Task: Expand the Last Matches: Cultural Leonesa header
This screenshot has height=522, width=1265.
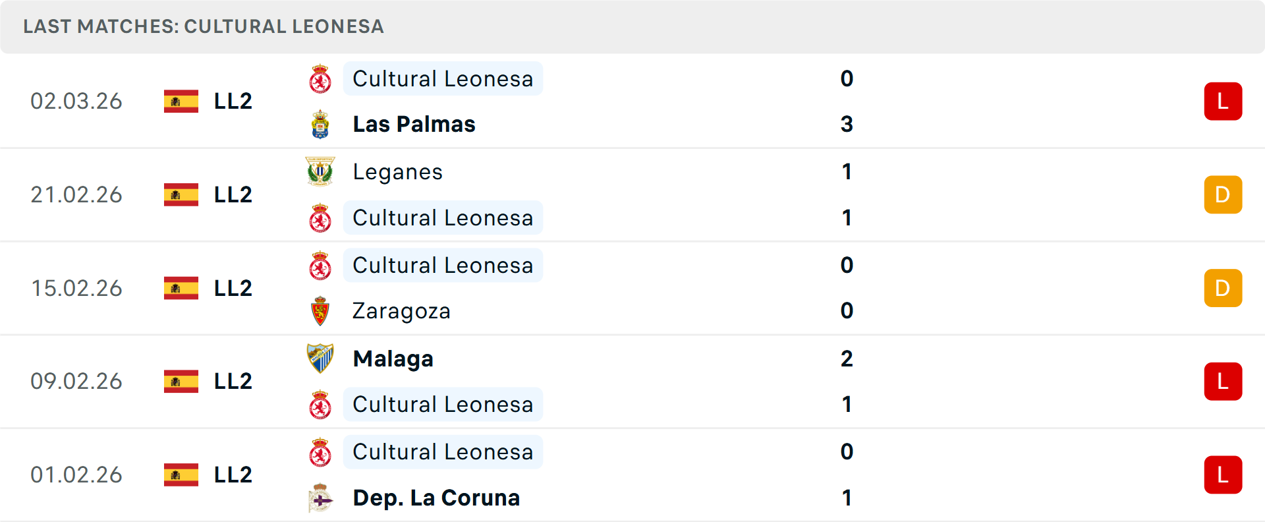Action: pos(204,27)
